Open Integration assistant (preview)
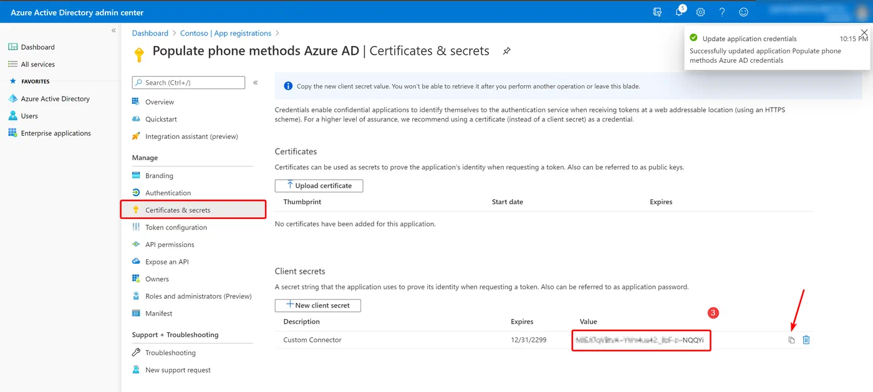This screenshot has width=873, height=392. tap(191, 136)
